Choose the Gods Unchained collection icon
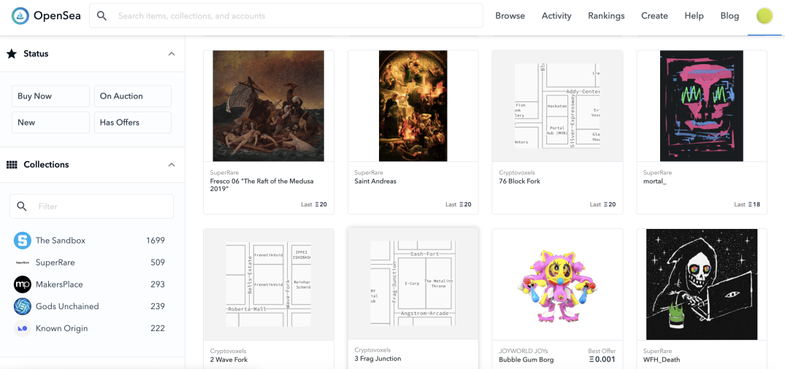The image size is (785, 369). [x=23, y=306]
